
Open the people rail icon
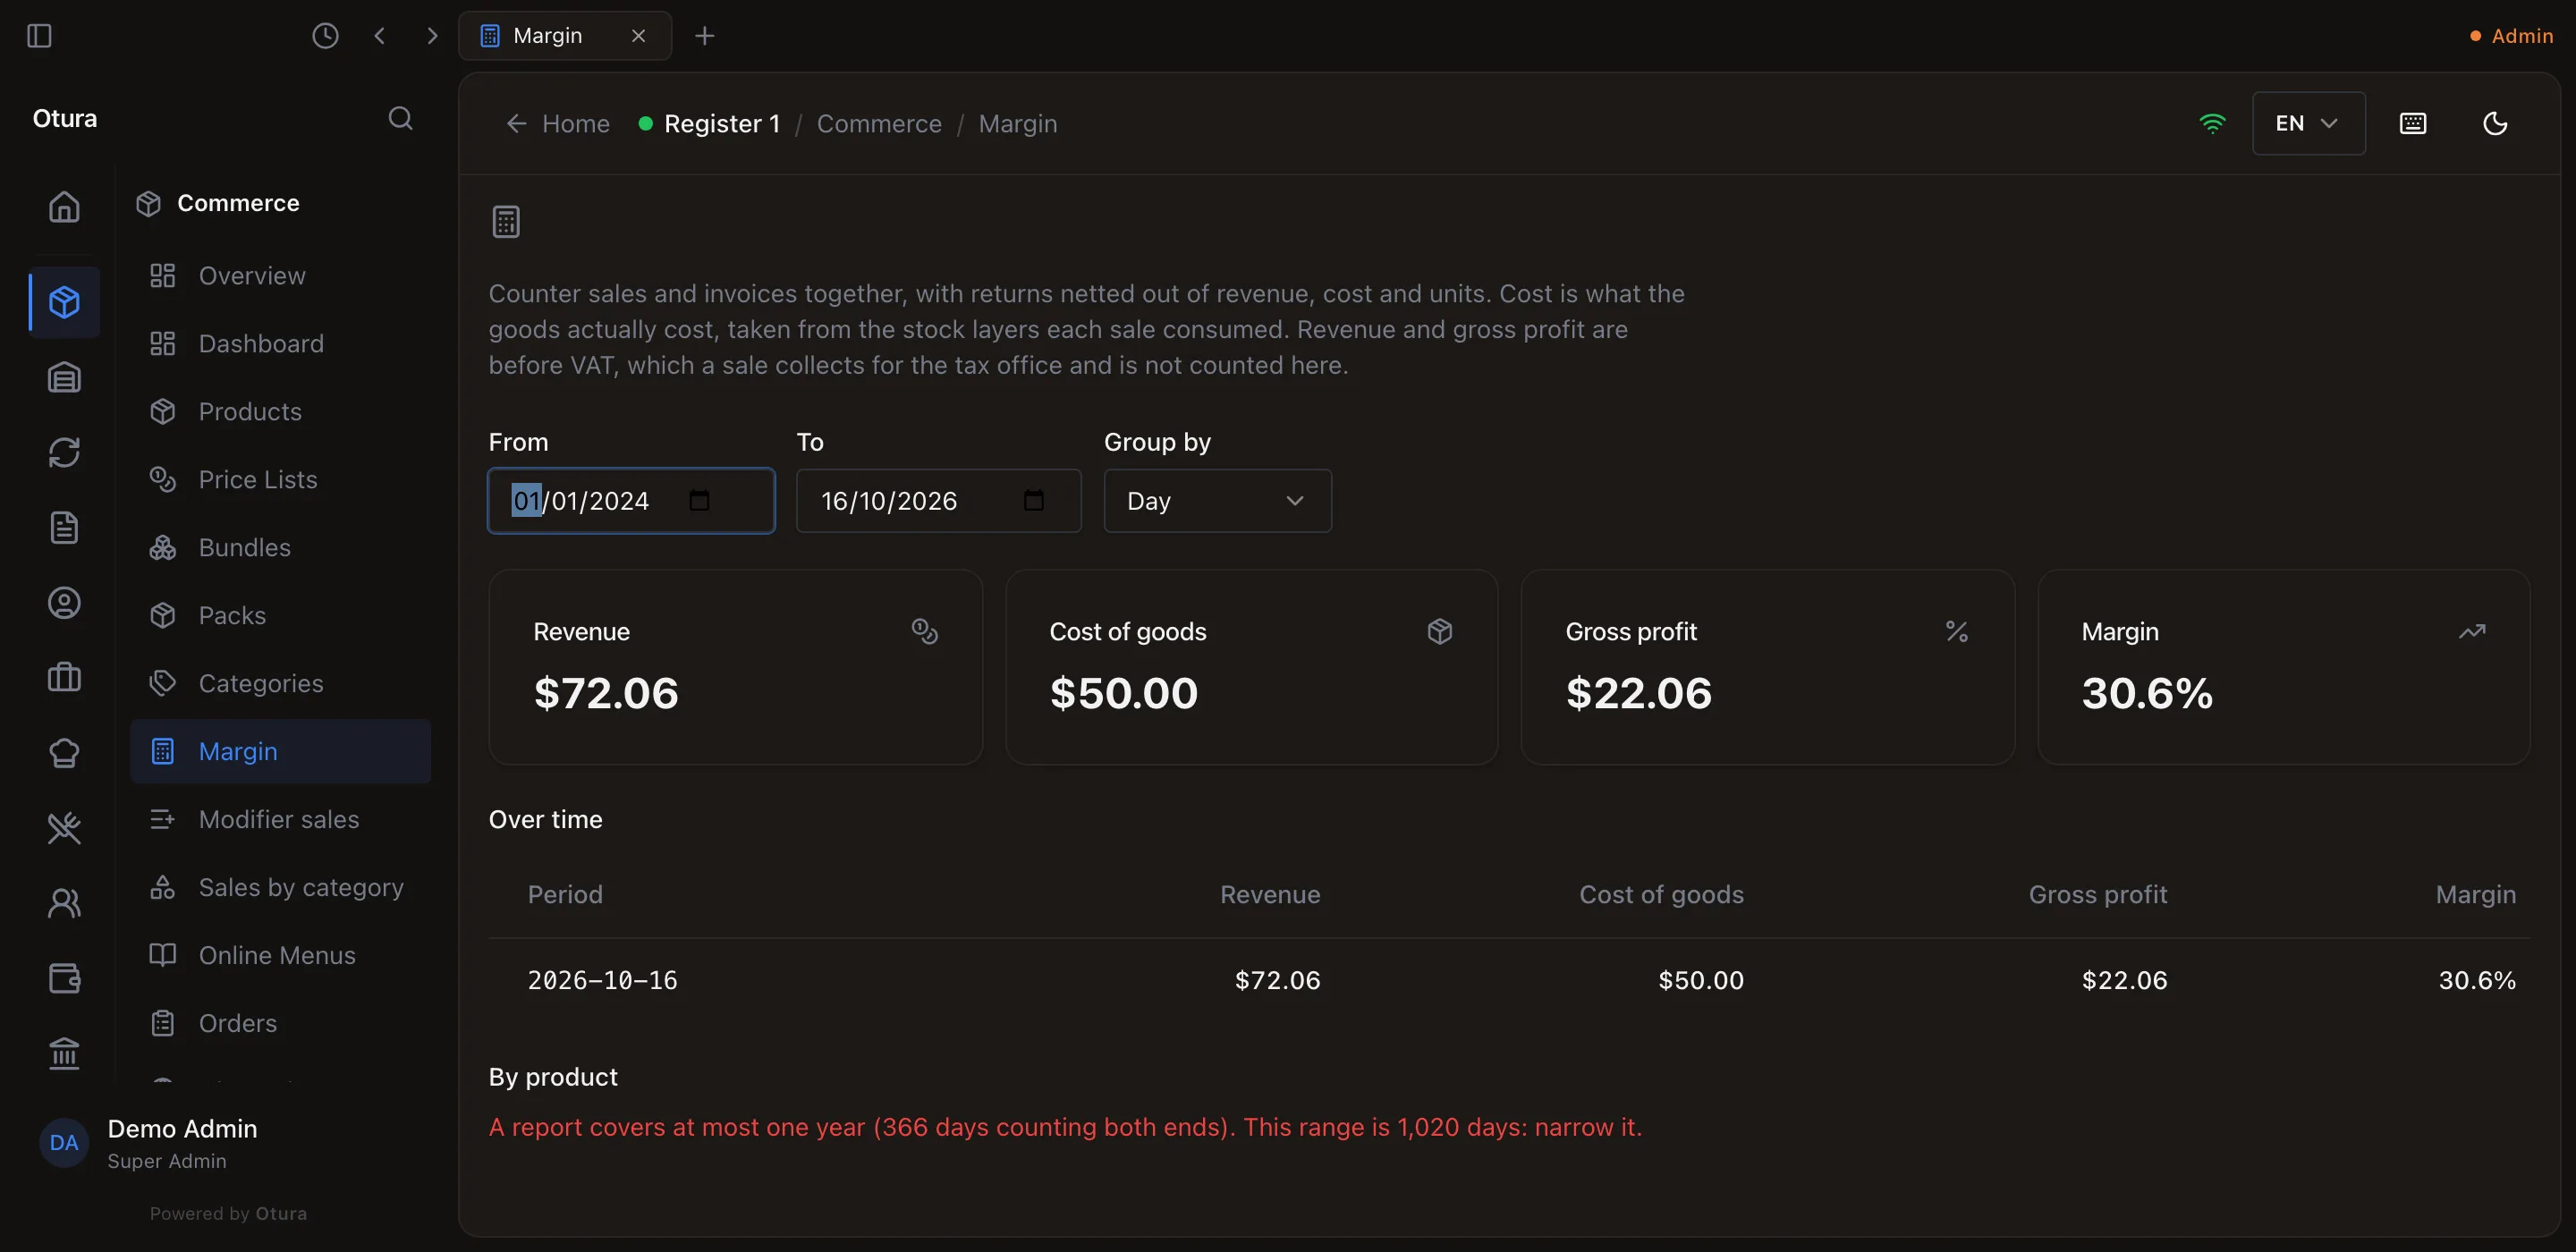pyautogui.click(x=64, y=902)
